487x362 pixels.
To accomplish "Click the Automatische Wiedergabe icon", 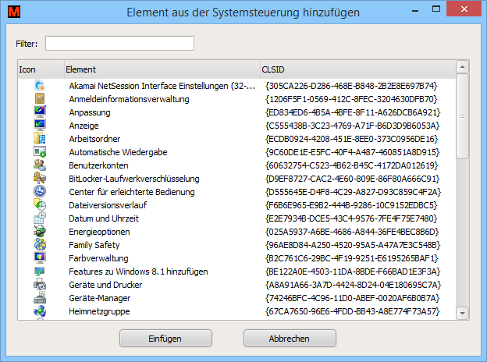I will 40,152.
